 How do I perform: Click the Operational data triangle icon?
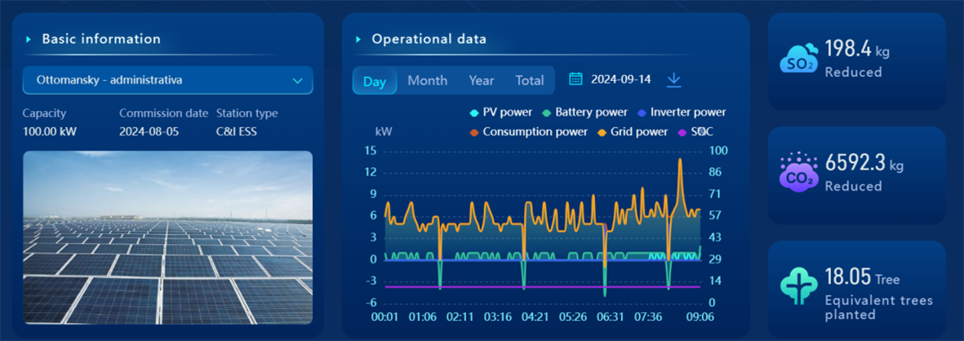(x=358, y=39)
